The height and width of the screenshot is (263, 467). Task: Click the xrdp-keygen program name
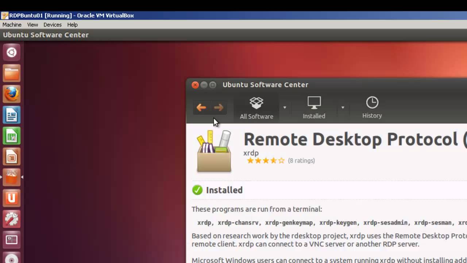pyautogui.click(x=338, y=222)
